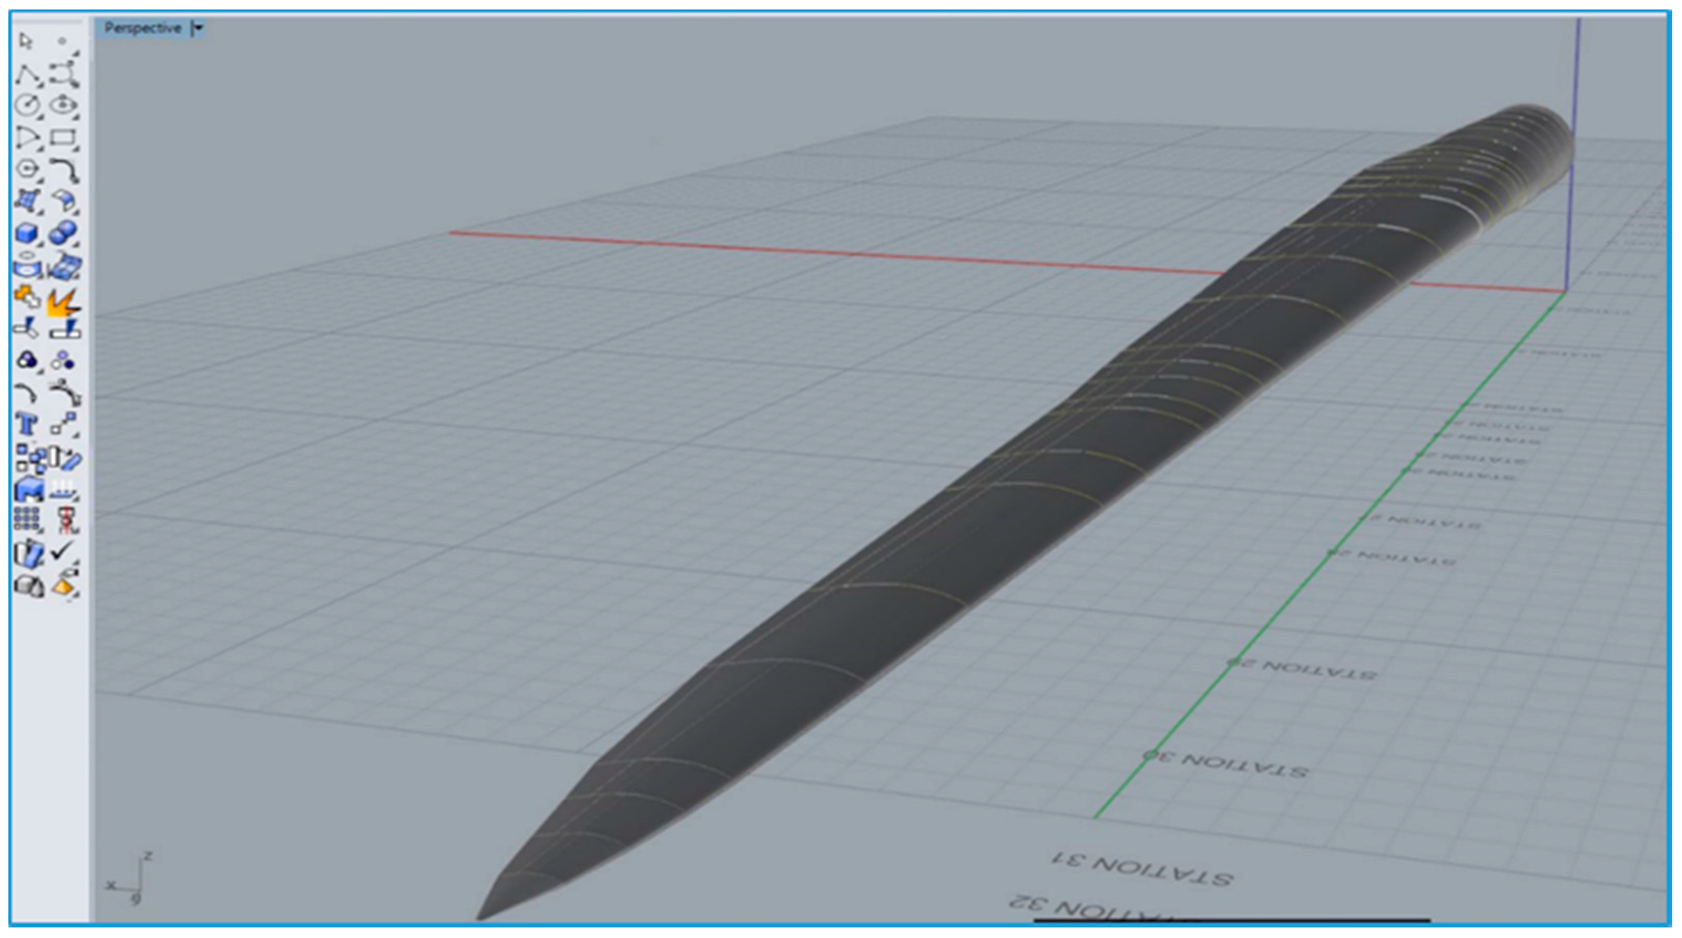Open the Perspective viewport dropdown arrow

[198, 28]
